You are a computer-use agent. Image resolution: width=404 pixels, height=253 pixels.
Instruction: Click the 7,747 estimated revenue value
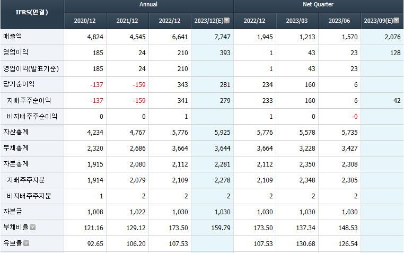(x=222, y=37)
